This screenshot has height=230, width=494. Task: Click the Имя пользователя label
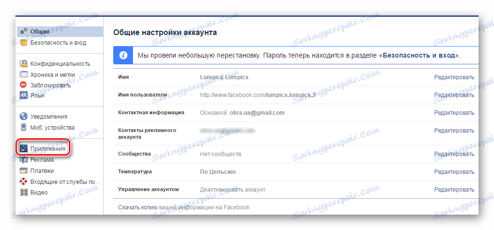pyautogui.click(x=142, y=95)
